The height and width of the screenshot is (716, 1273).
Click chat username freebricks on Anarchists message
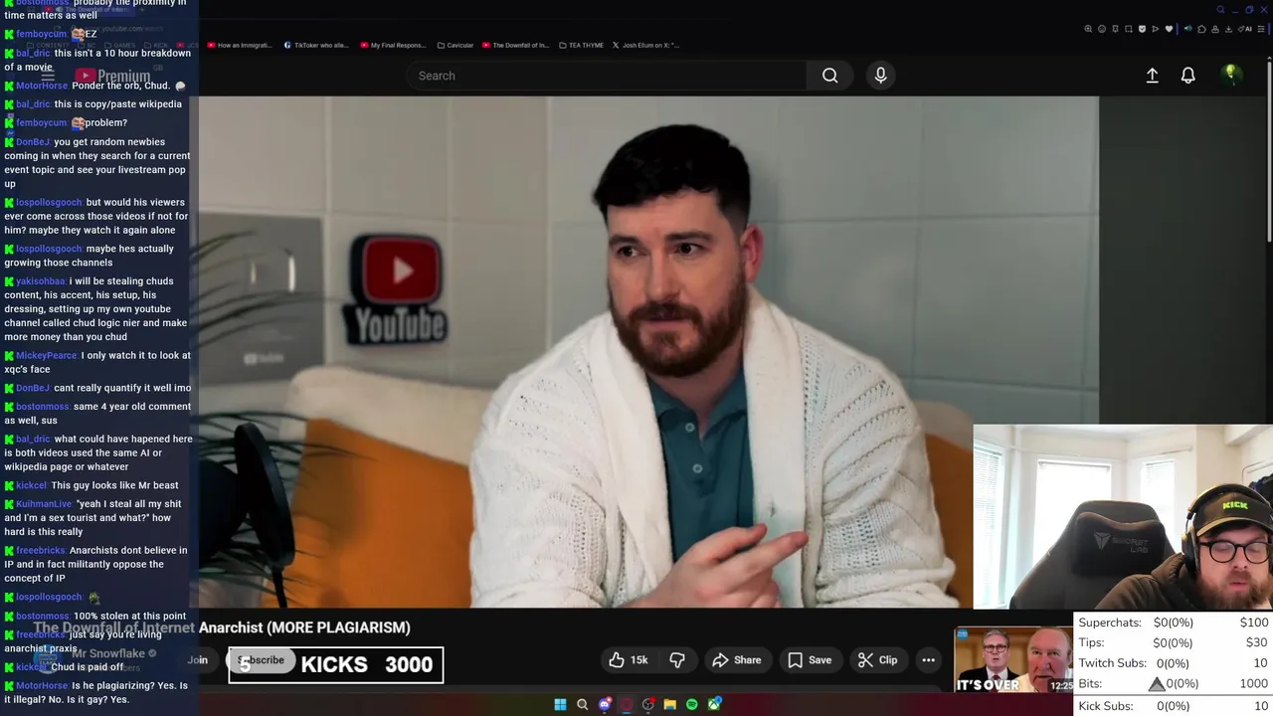40,551
